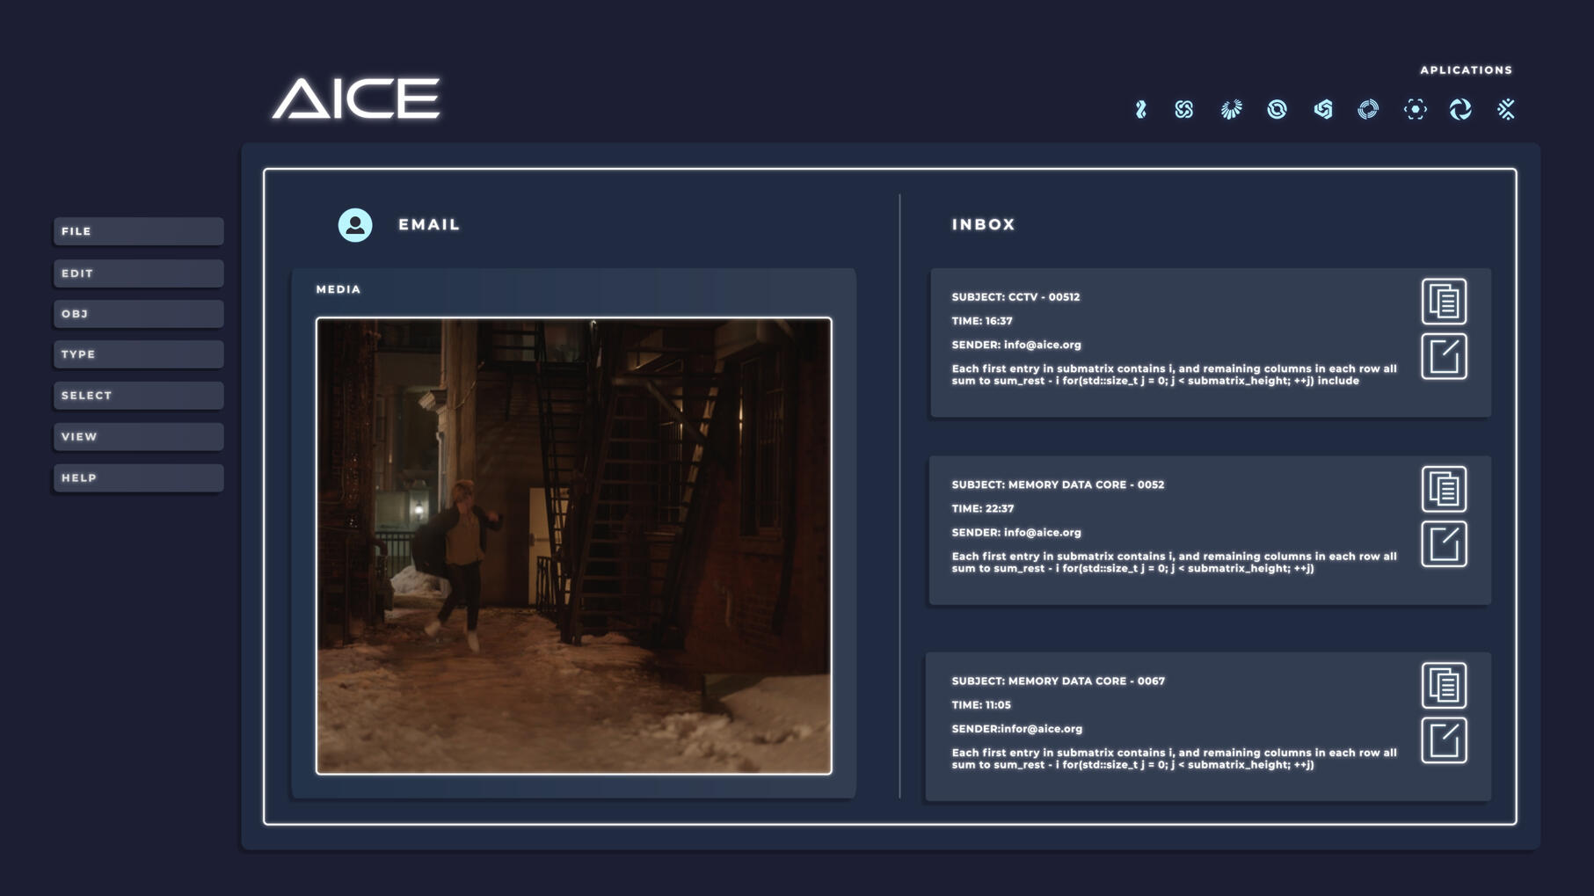Open the SELECT menu

tap(137, 395)
